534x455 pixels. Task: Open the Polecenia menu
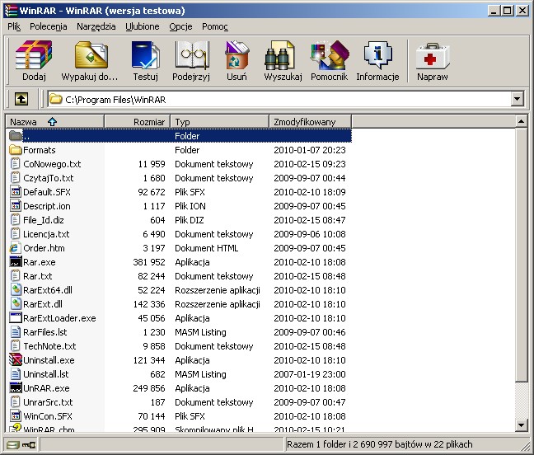coord(49,26)
